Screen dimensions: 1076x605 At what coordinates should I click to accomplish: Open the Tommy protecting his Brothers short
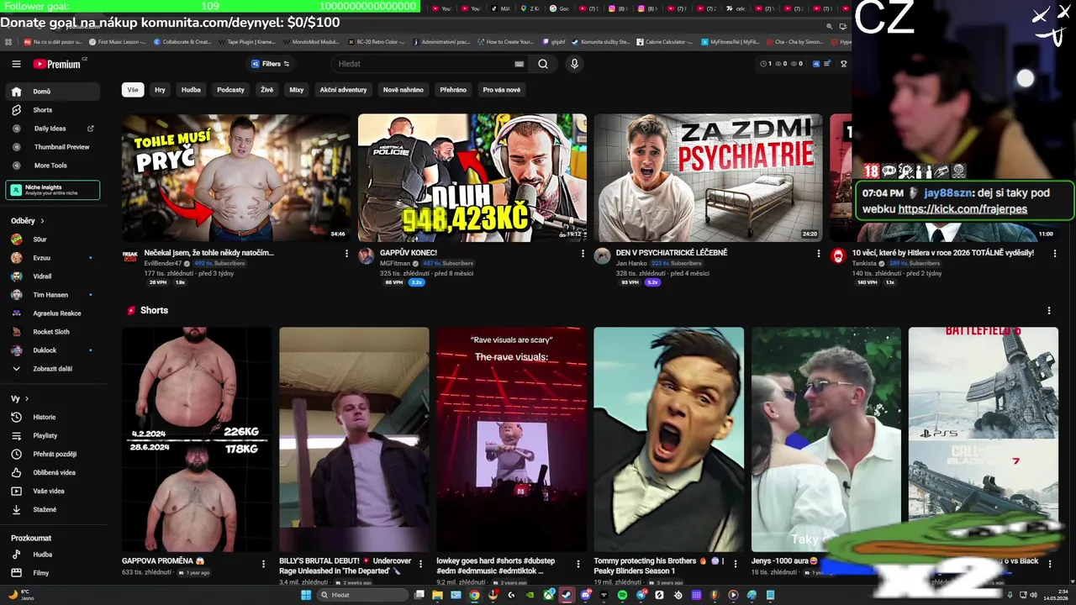tap(668, 439)
